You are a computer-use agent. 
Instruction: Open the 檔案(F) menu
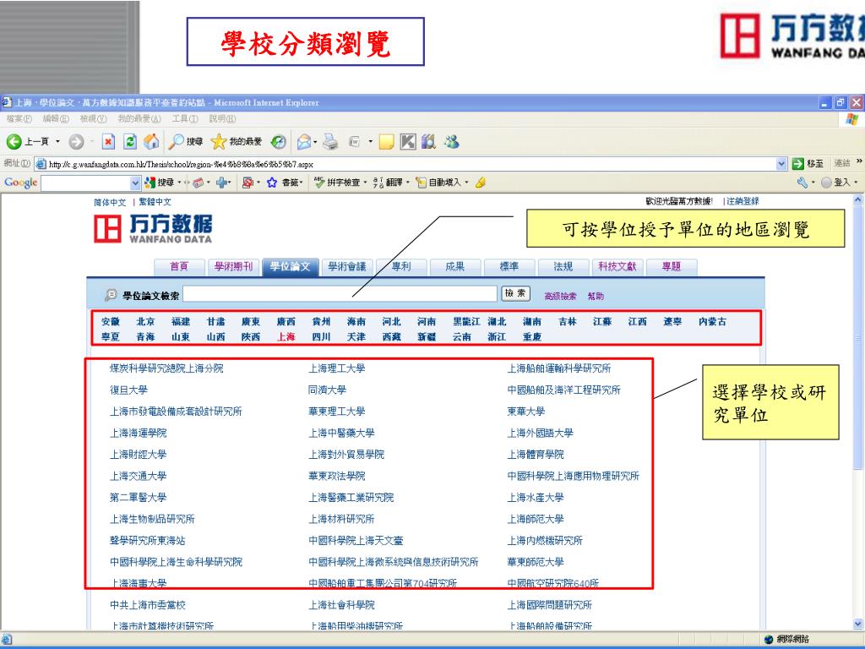[19, 118]
